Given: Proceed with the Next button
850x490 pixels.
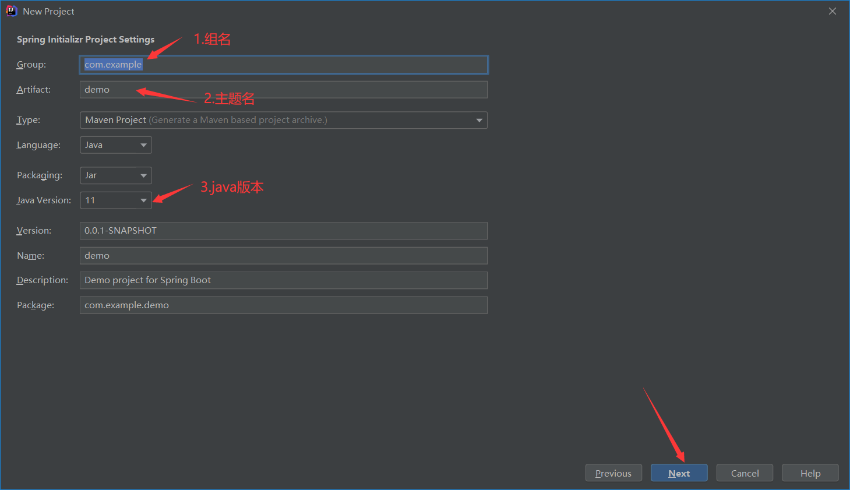Looking at the screenshot, I should 679,473.
